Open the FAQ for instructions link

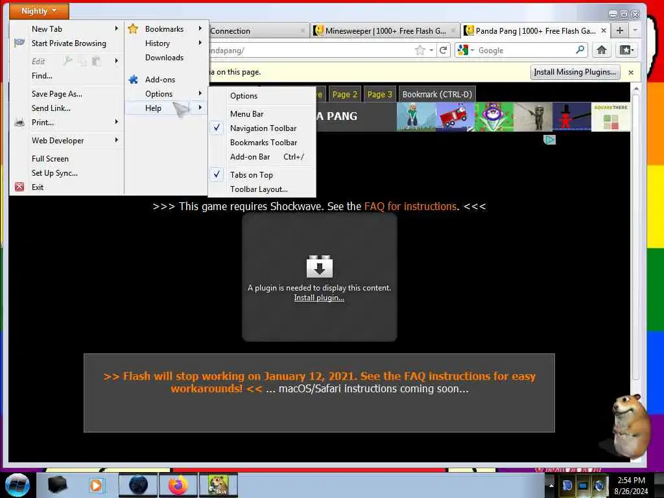[x=410, y=206]
